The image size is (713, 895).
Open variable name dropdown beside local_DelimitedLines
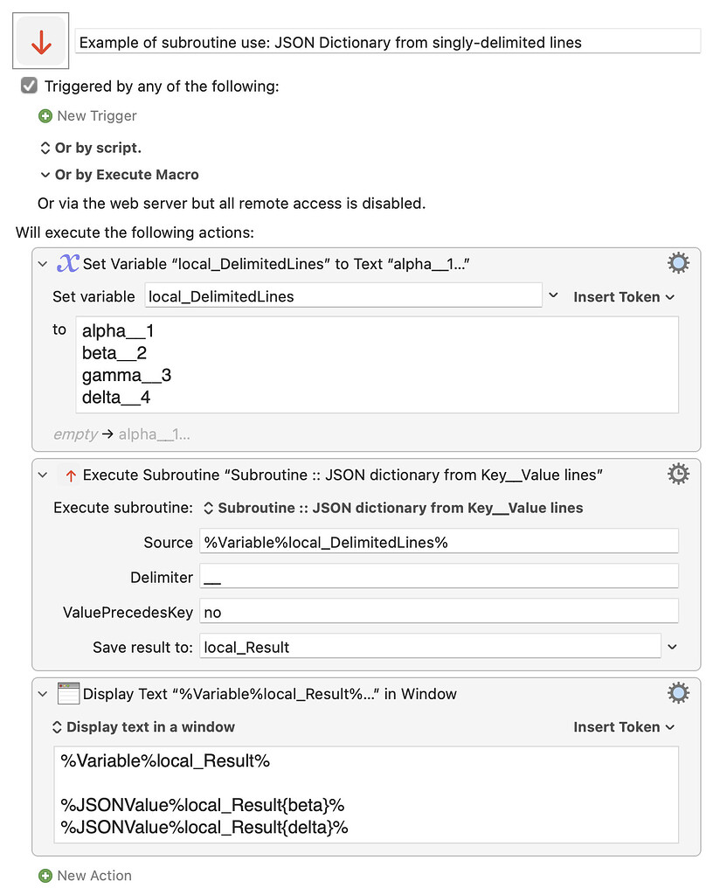pos(553,295)
